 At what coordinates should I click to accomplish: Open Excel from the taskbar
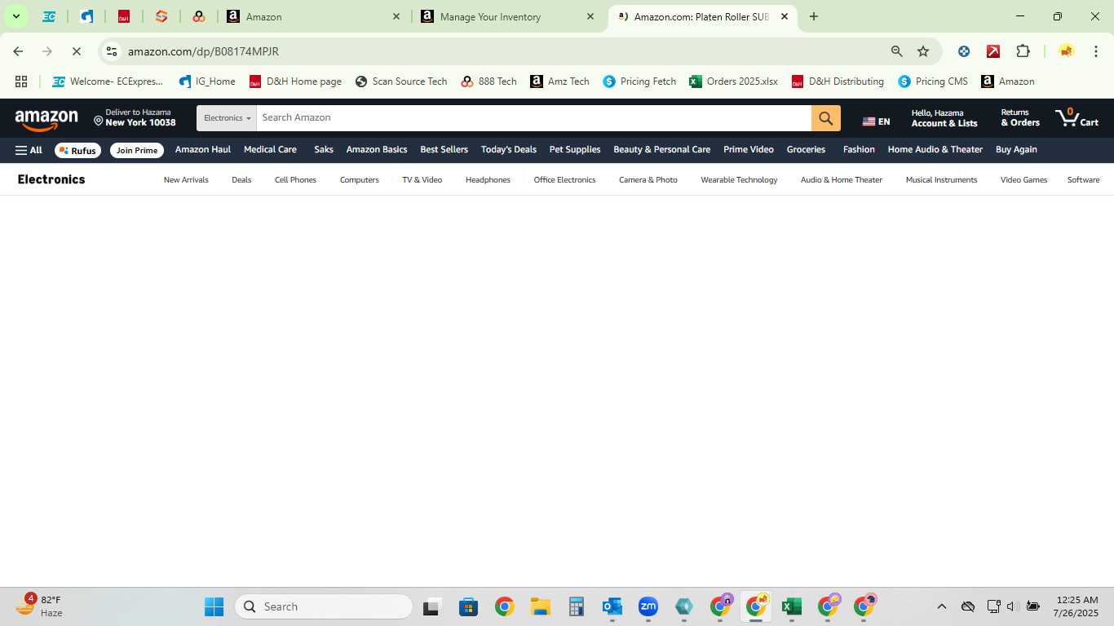tap(790, 606)
